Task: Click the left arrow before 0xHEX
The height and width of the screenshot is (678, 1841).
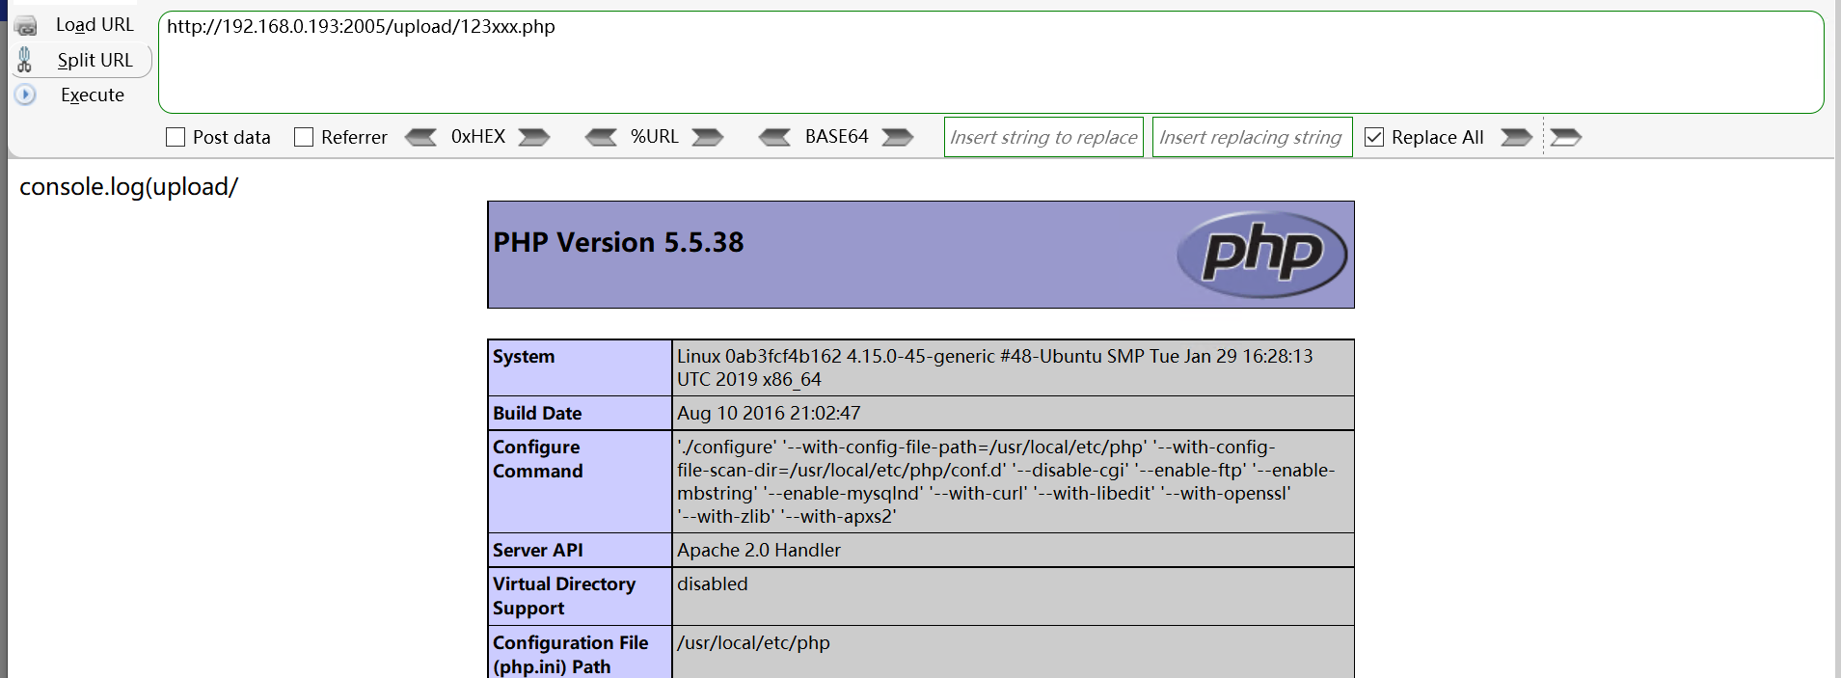Action: [x=420, y=137]
